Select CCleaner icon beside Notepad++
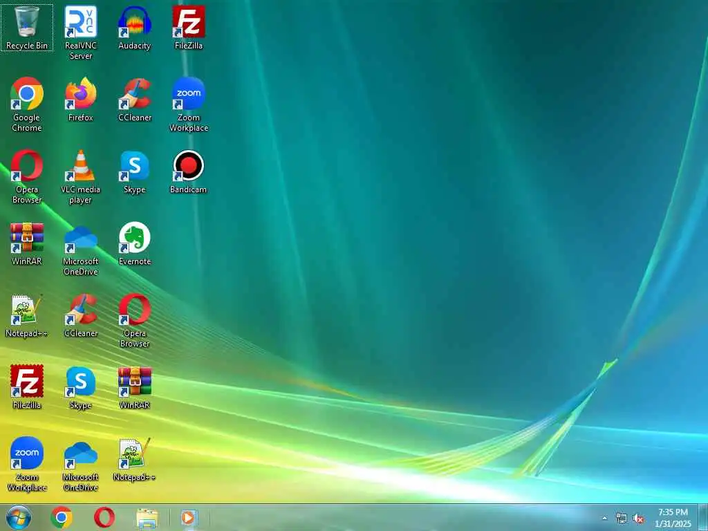708x531 pixels. pyautogui.click(x=81, y=315)
